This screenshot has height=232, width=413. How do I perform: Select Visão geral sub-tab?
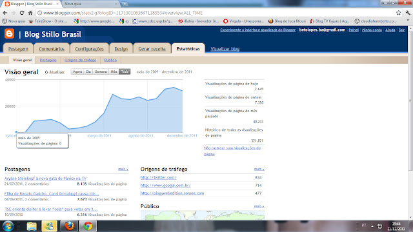[22, 60]
